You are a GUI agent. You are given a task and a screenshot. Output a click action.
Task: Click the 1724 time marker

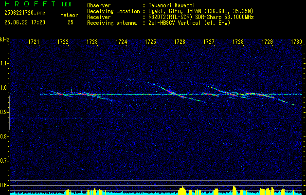(x=122, y=42)
